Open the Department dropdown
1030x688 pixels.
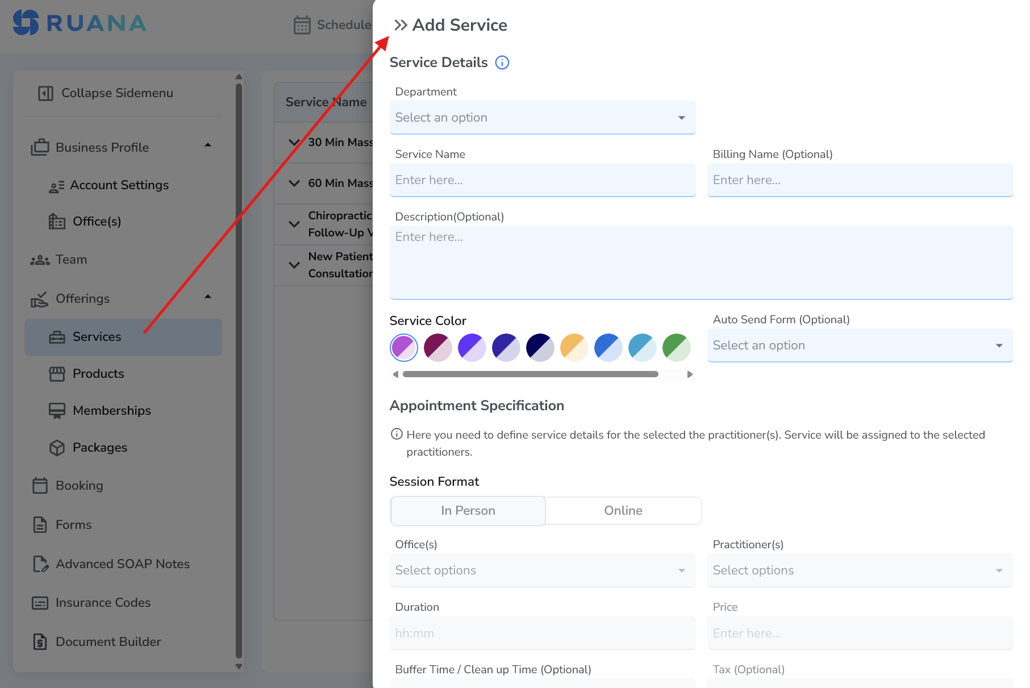[542, 118]
